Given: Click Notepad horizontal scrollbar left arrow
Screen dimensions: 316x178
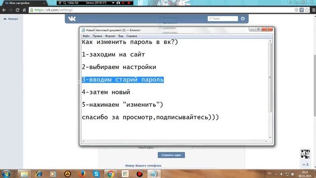Looking at the screenshot, I should tap(83, 141).
